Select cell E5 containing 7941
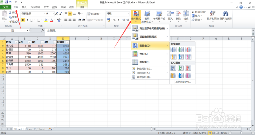This screenshot has height=135, width=255. coord(63,57)
